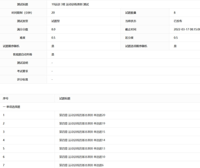Click the deadline value 2022-03-17
The height and width of the screenshot is (168, 200).
(187, 29)
